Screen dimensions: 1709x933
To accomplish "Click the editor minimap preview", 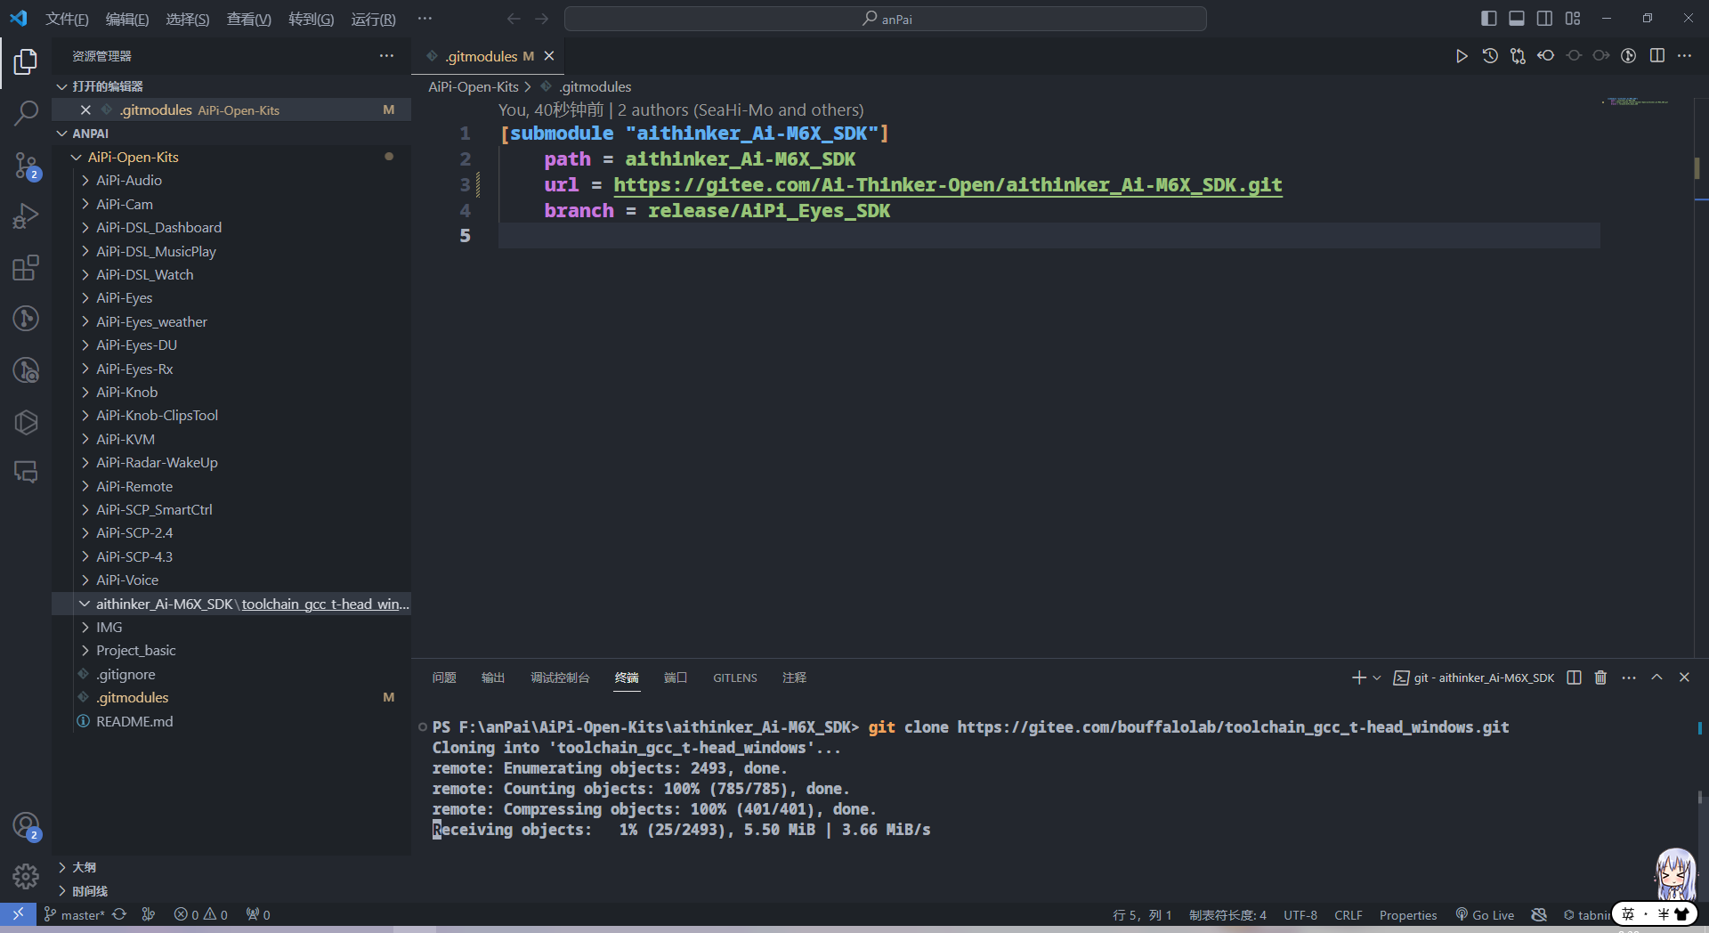I will 1638,101.
